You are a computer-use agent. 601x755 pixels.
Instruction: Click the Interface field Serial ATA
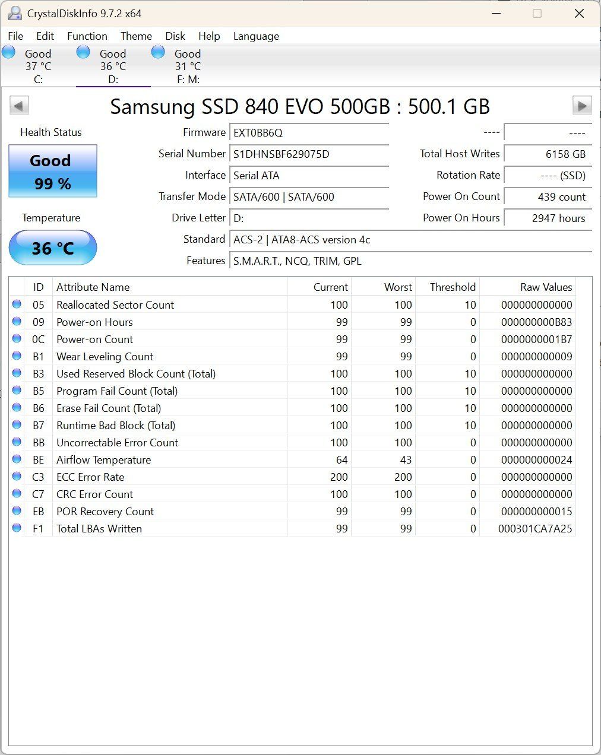(309, 176)
